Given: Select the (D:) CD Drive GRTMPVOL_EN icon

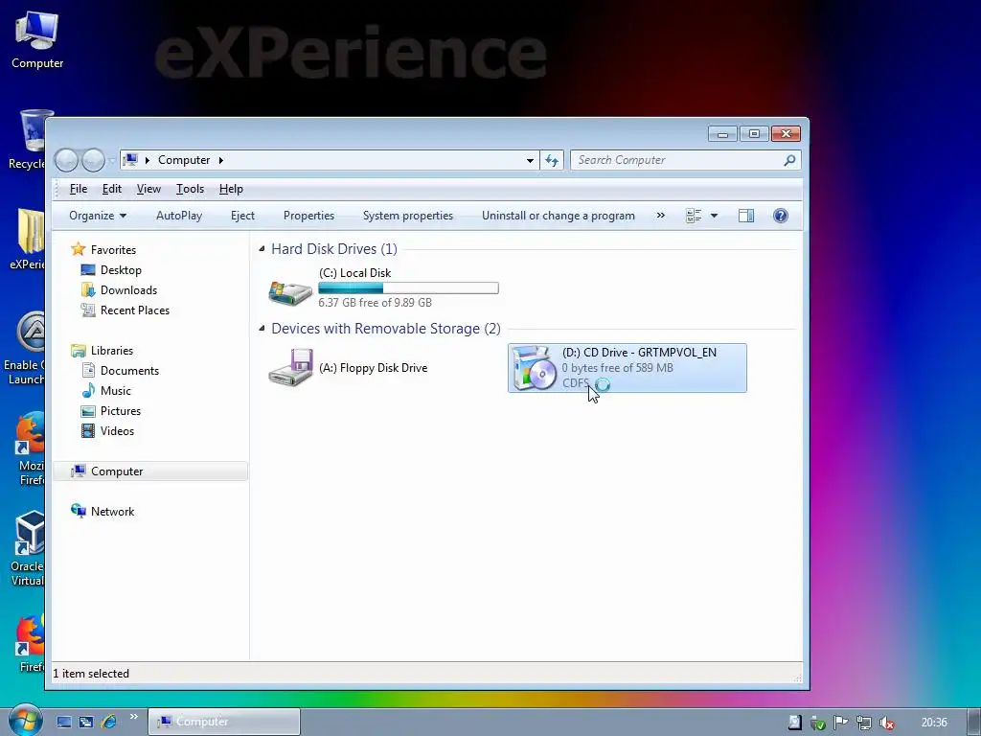Looking at the screenshot, I should coord(534,368).
